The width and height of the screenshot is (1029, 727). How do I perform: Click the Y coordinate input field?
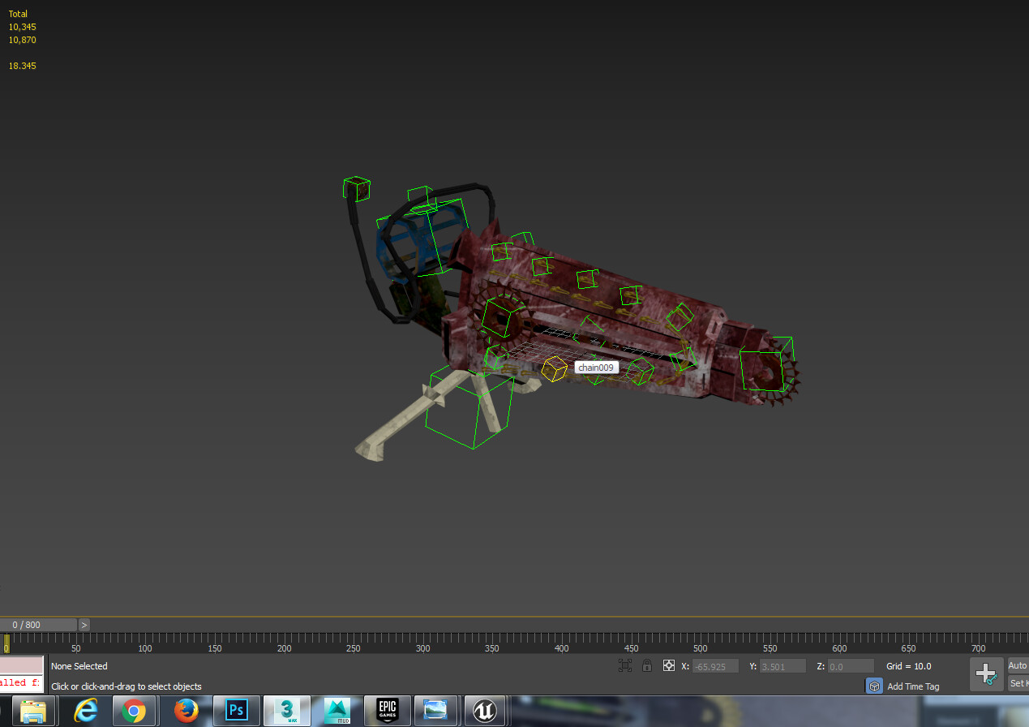coord(782,666)
